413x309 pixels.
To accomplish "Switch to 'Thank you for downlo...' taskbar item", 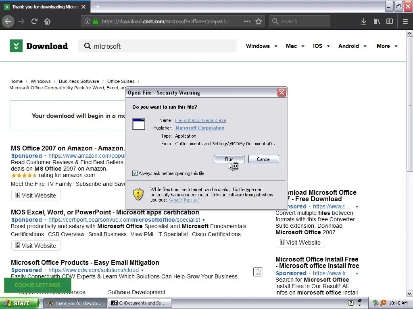I will (x=75, y=303).
